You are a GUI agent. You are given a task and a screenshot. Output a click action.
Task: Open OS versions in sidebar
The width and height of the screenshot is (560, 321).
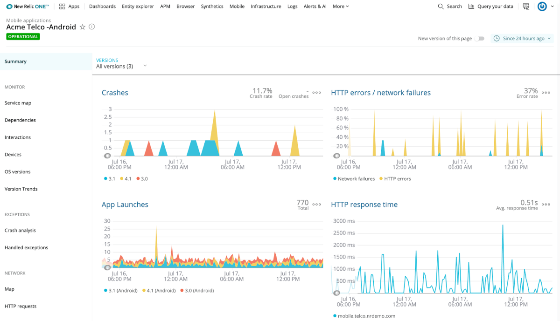point(18,172)
